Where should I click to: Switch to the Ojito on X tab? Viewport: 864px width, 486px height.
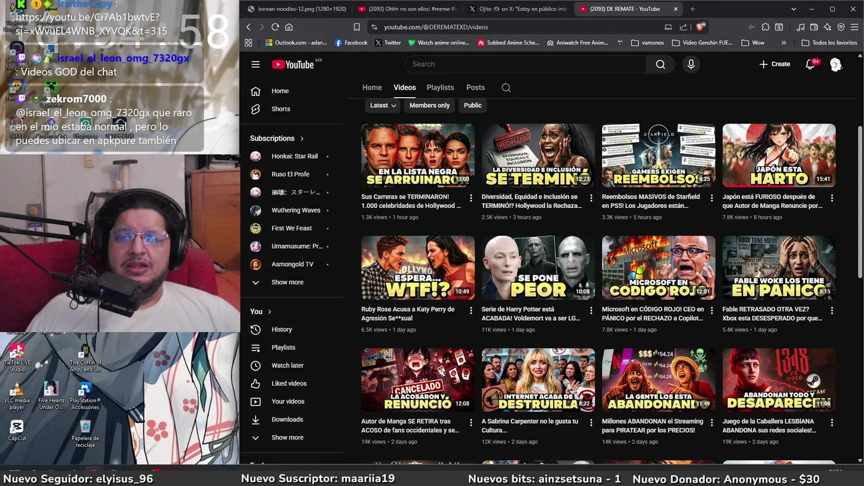[518, 9]
